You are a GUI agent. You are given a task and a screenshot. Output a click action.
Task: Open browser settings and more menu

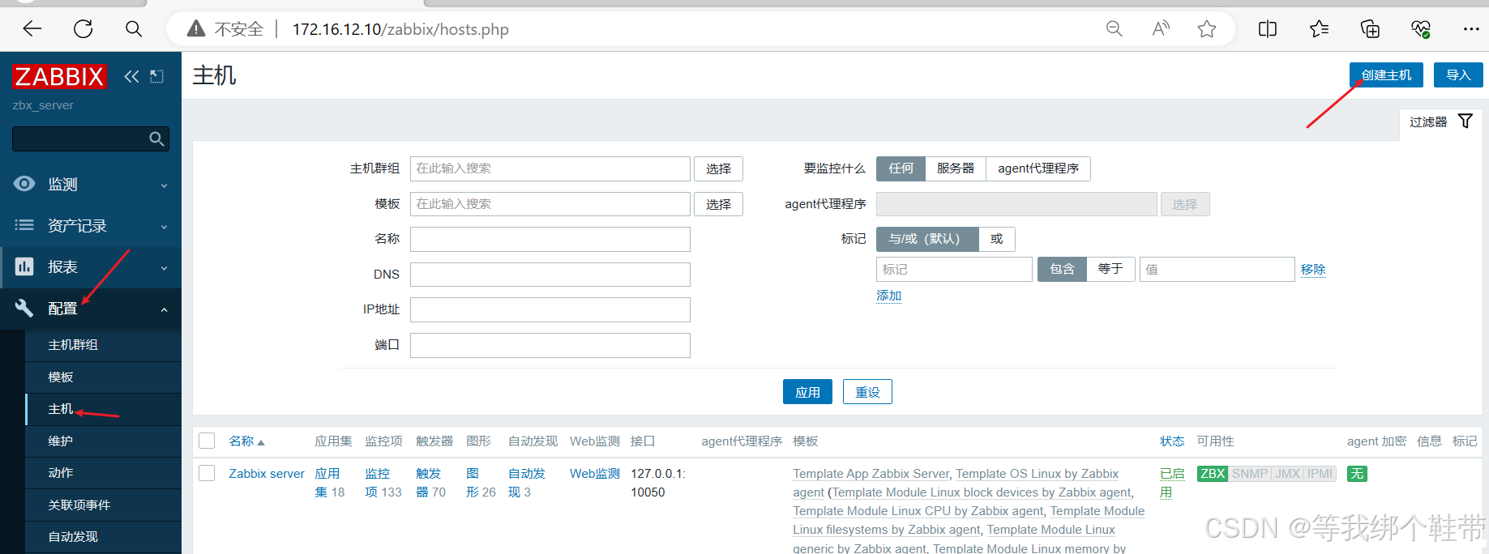[x=1471, y=29]
